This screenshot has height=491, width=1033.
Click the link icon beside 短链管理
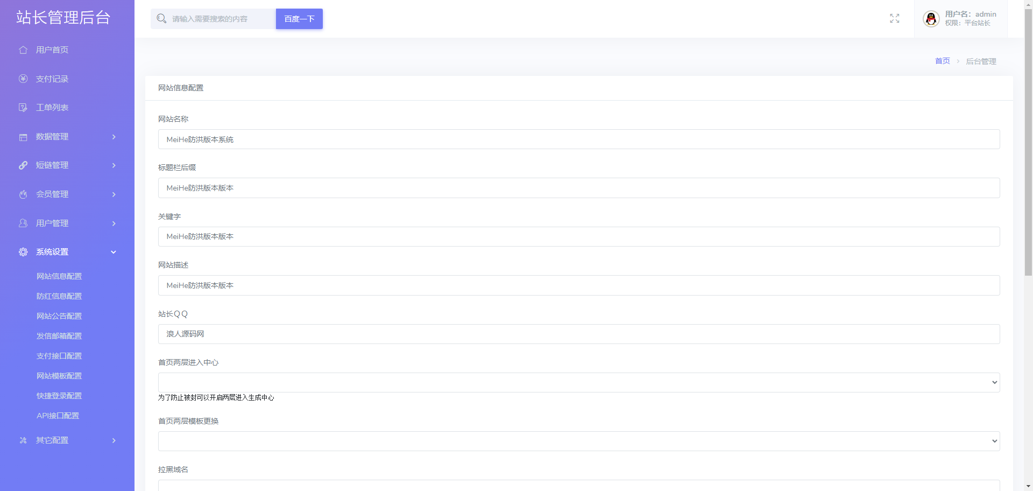[23, 165]
